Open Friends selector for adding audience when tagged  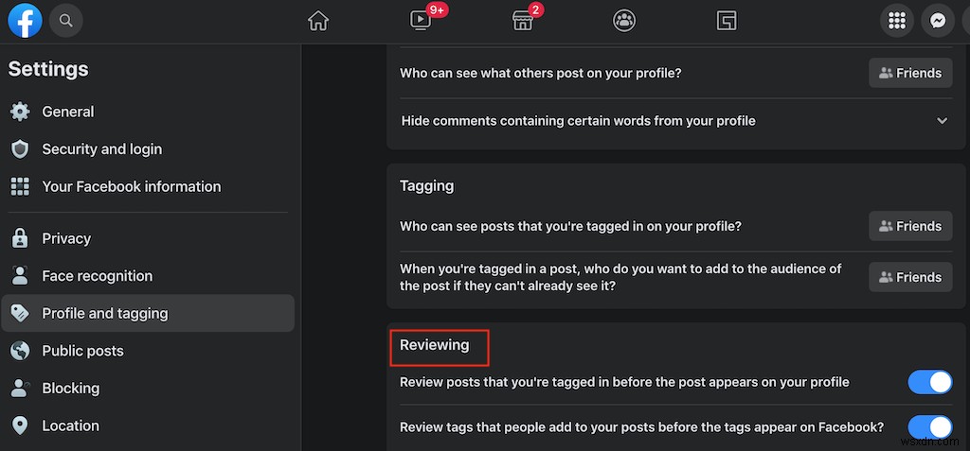click(910, 277)
